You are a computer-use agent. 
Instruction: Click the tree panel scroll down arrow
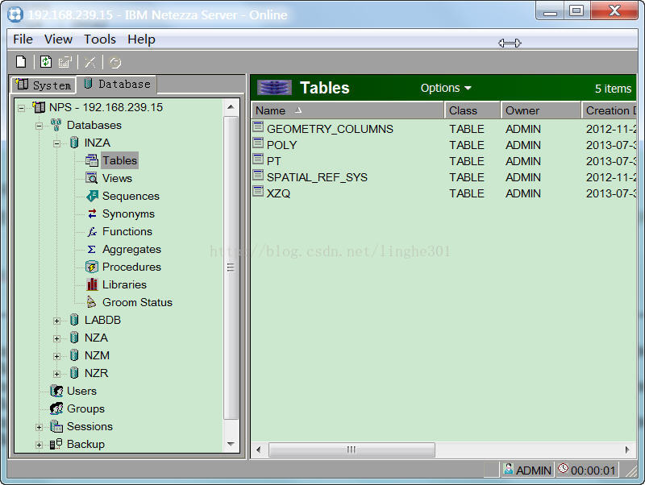(x=231, y=444)
